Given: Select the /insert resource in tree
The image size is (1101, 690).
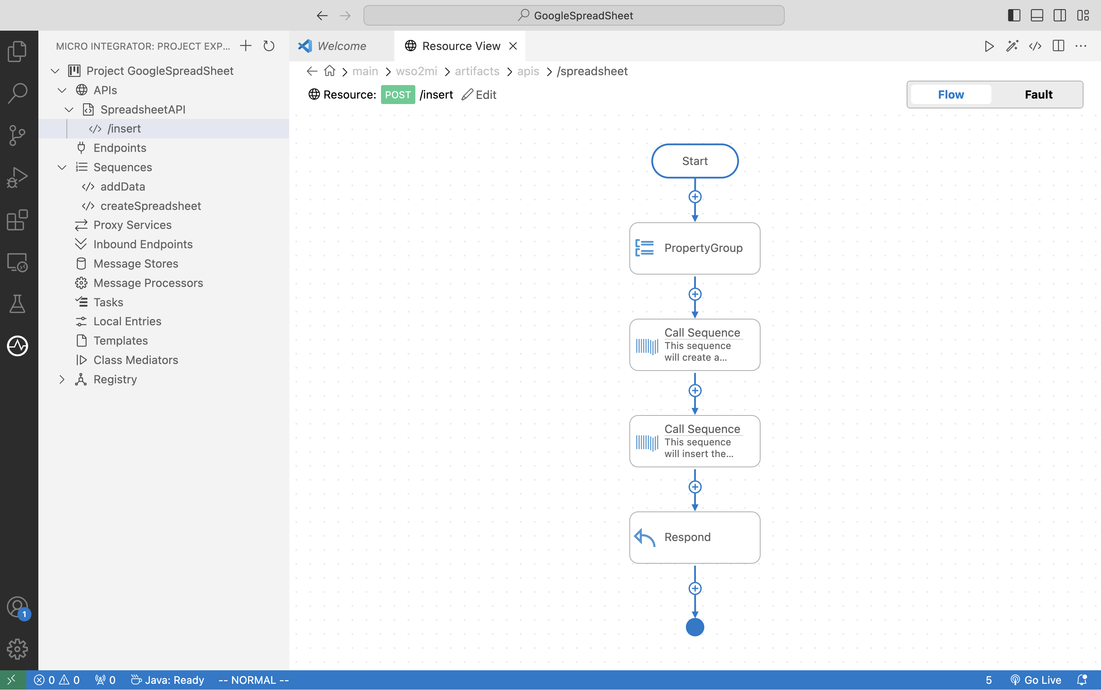Looking at the screenshot, I should click(x=164, y=129).
